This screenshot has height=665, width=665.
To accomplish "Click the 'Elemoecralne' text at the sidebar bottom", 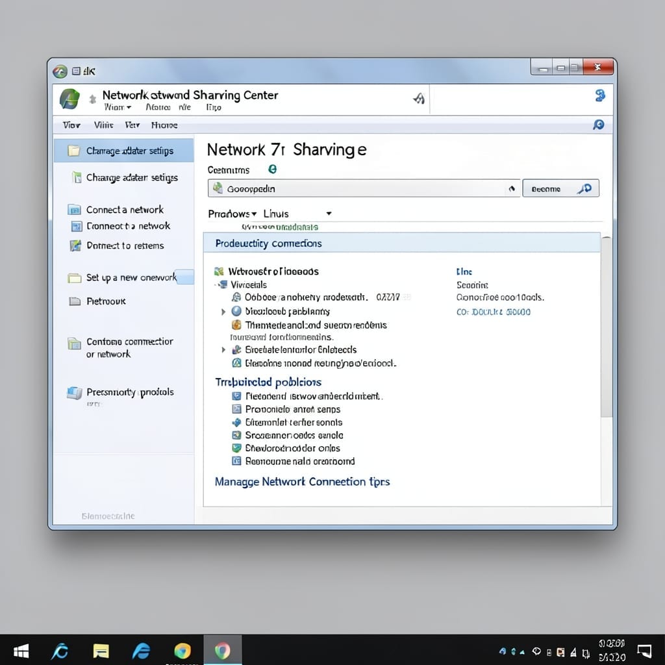I will [108, 516].
